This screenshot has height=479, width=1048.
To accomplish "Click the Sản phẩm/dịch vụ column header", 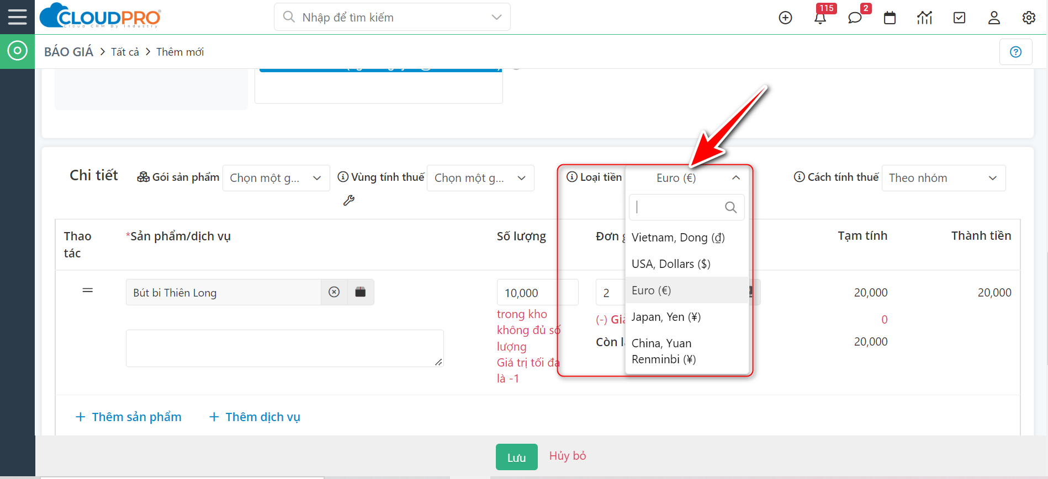I will tap(178, 236).
